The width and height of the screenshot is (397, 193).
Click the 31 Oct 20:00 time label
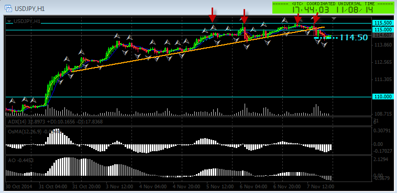point(86,187)
